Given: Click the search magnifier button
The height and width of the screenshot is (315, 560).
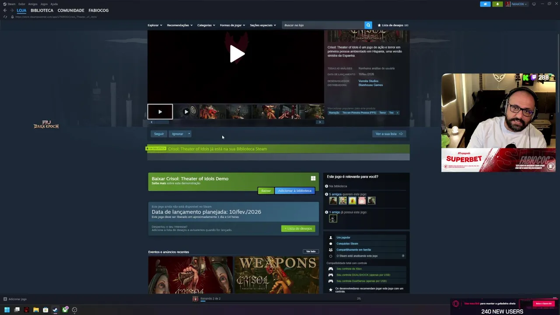Looking at the screenshot, I should tap(368, 25).
